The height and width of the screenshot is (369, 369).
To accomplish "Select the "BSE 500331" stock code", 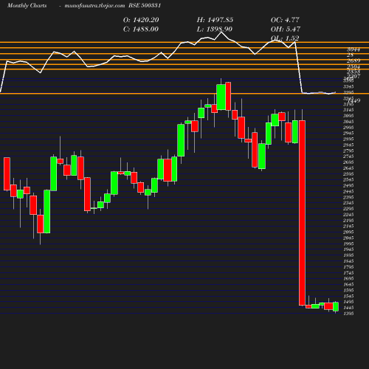I will point(145,5).
